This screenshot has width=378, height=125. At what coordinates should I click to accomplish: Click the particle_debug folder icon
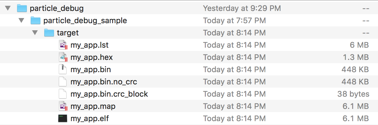coord(22,8)
